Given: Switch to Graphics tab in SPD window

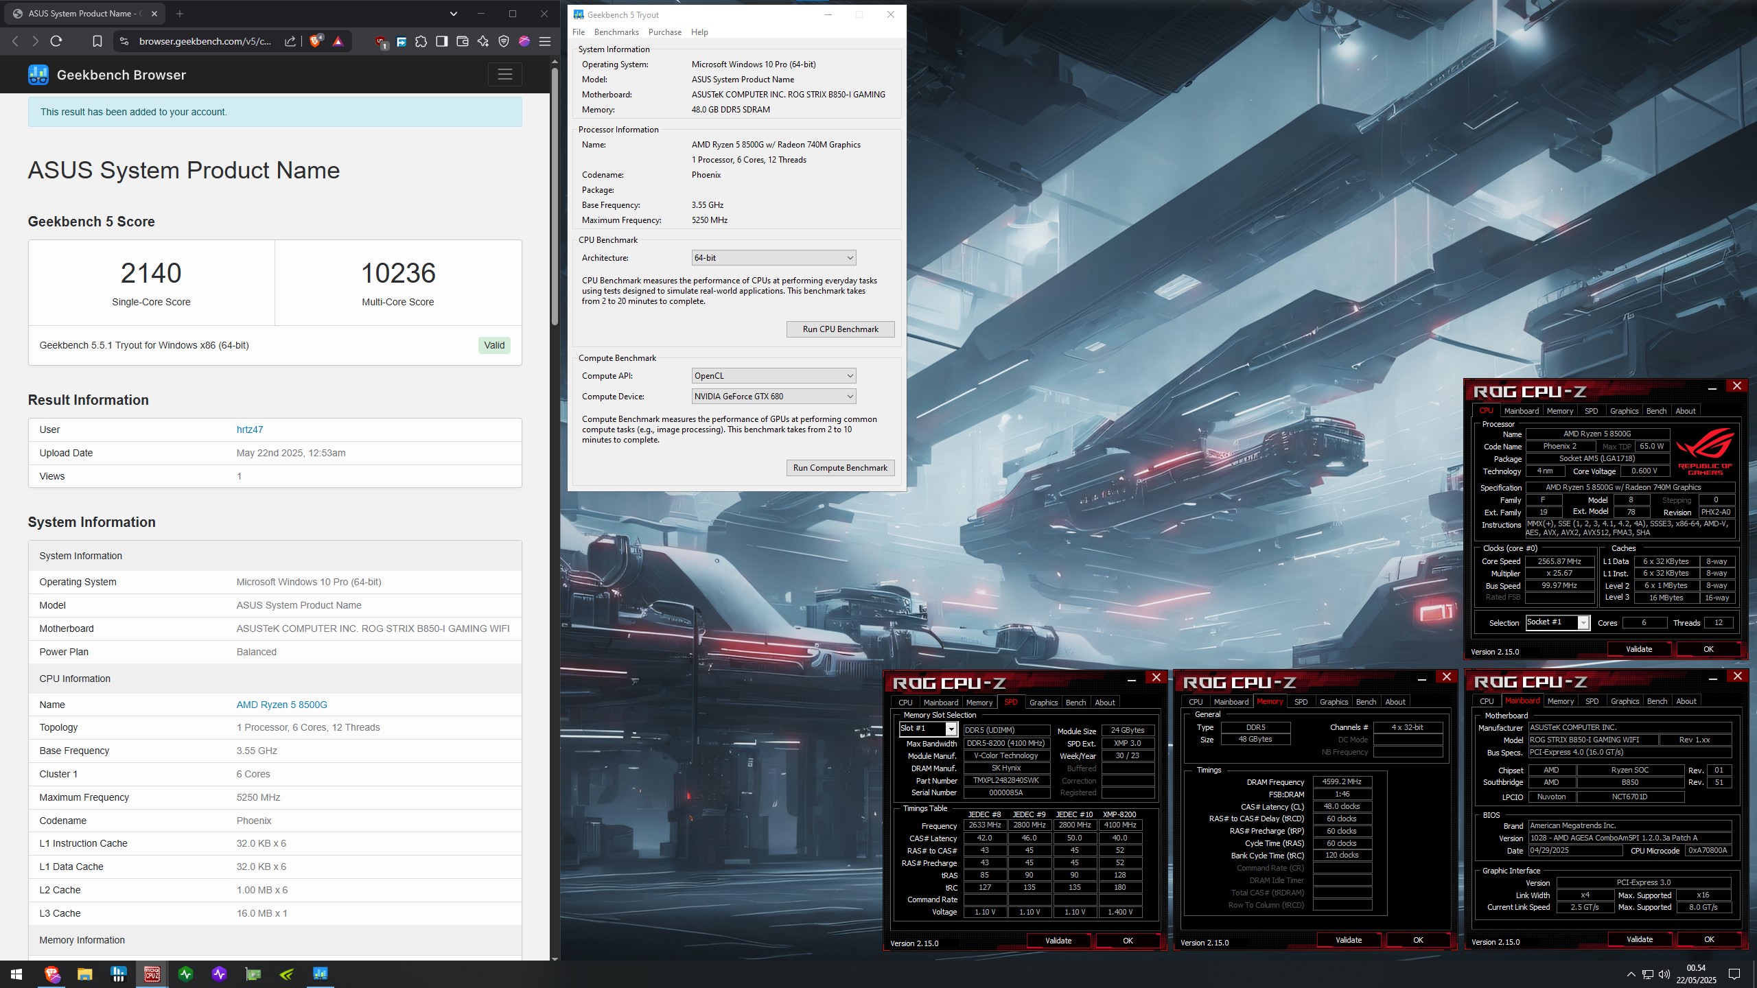Looking at the screenshot, I should tap(1043, 703).
